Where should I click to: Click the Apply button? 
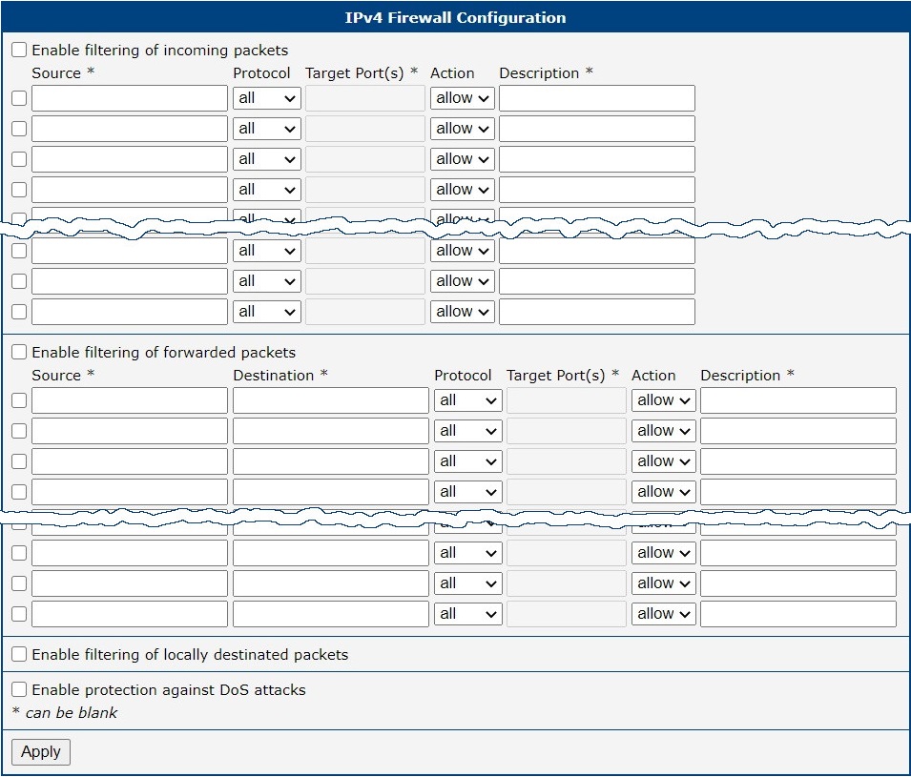[41, 752]
